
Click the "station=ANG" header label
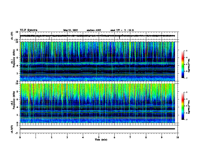94,30
